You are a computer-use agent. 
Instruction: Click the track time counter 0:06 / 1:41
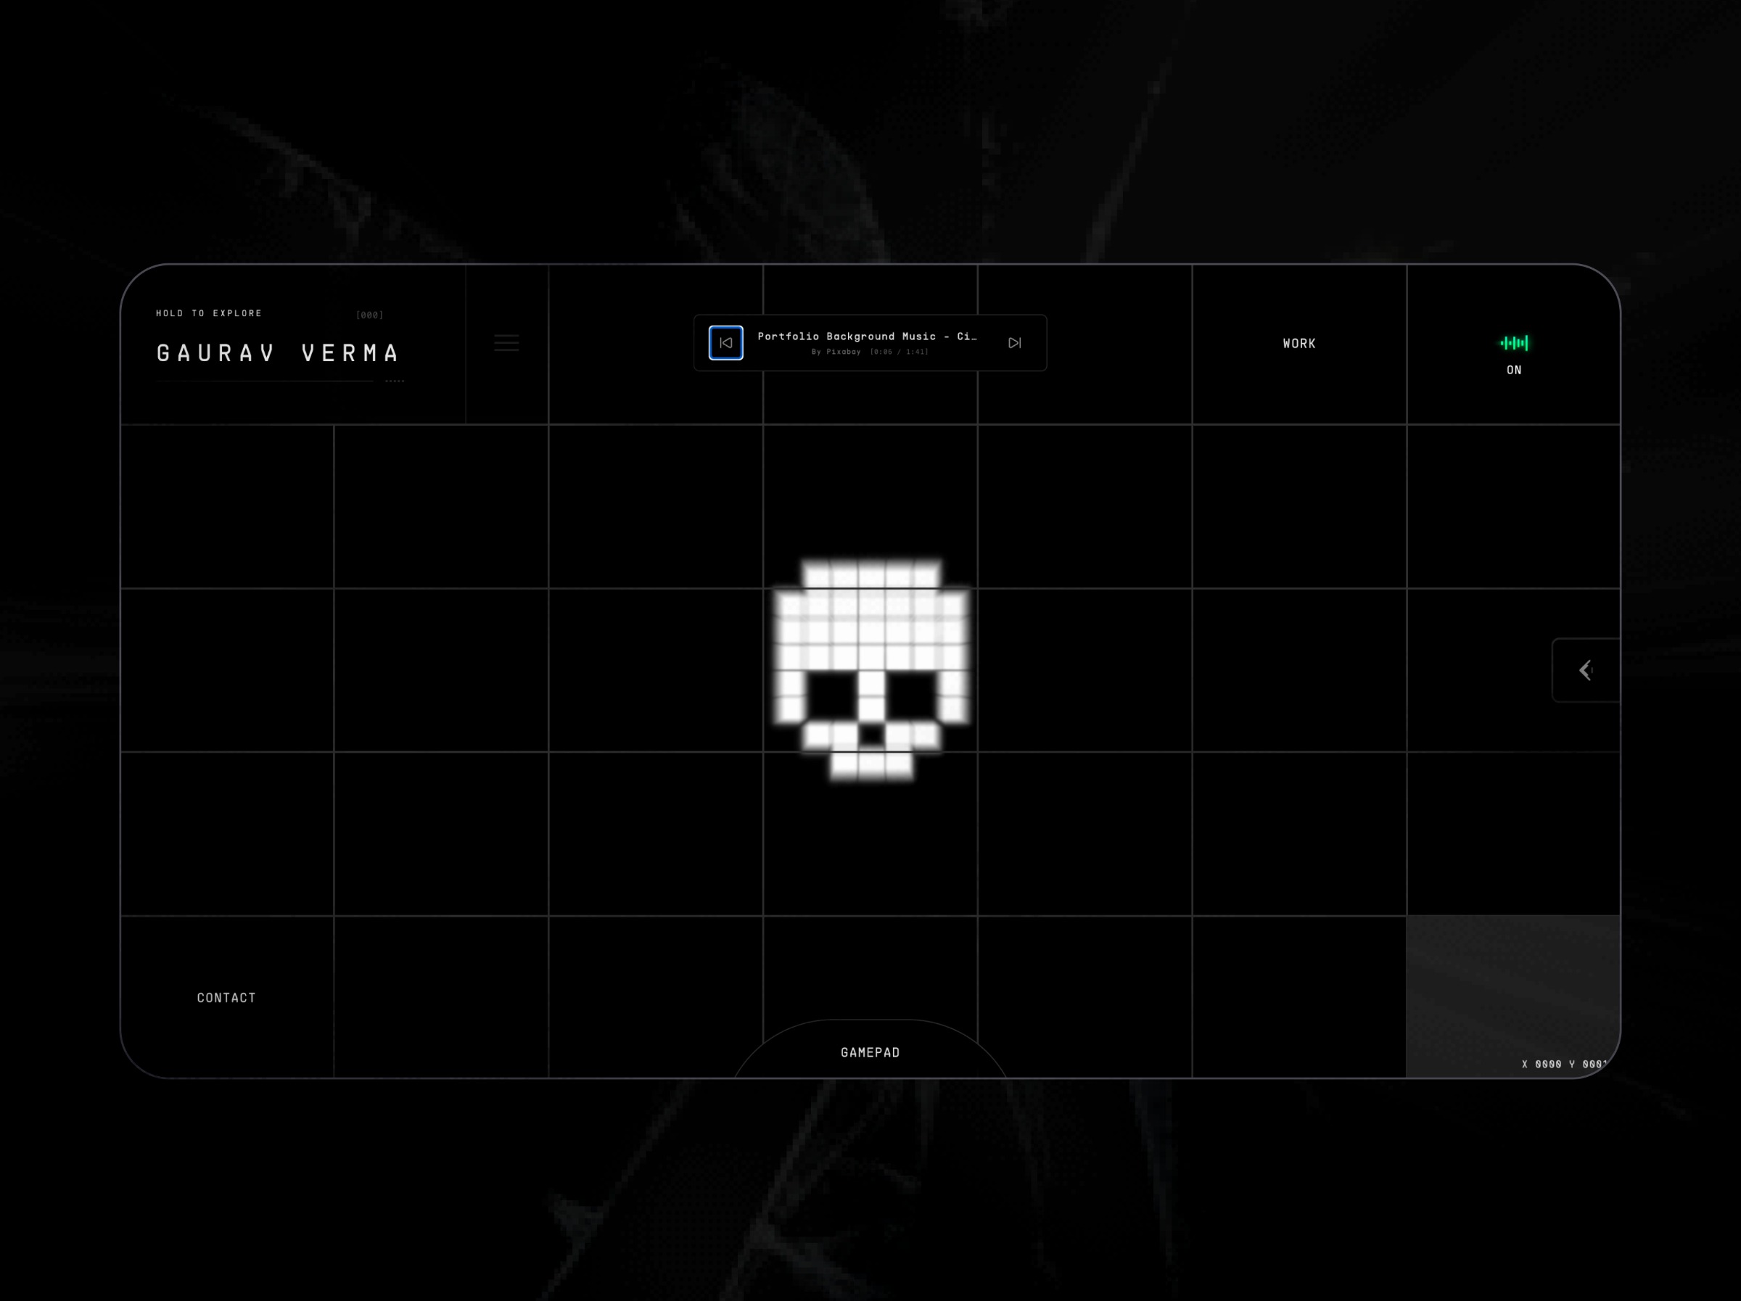point(899,352)
